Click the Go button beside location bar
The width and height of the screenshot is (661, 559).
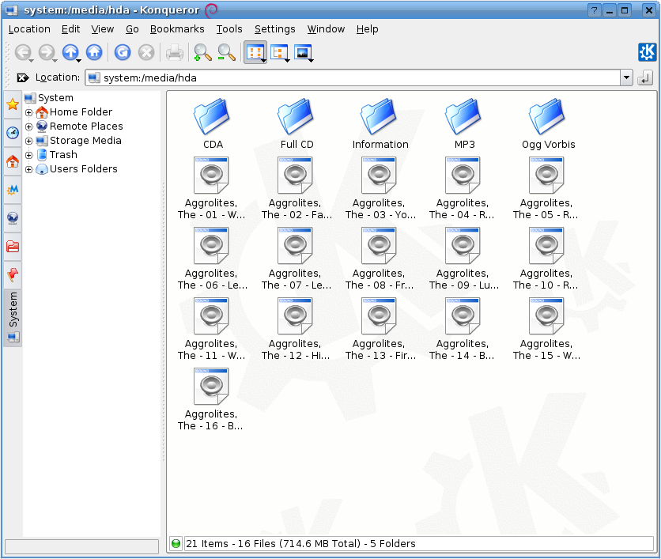click(645, 77)
